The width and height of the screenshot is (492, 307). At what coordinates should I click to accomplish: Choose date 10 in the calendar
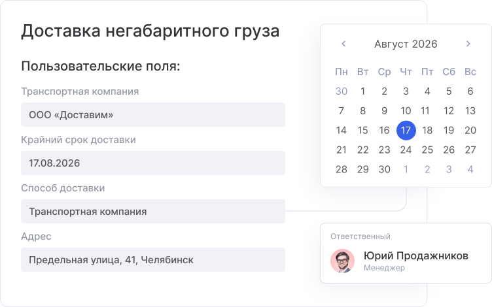406,111
